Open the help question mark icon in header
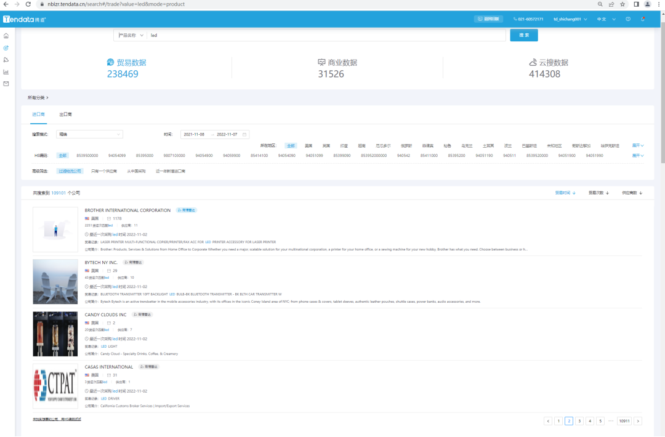This screenshot has width=665, height=437. pos(628,19)
